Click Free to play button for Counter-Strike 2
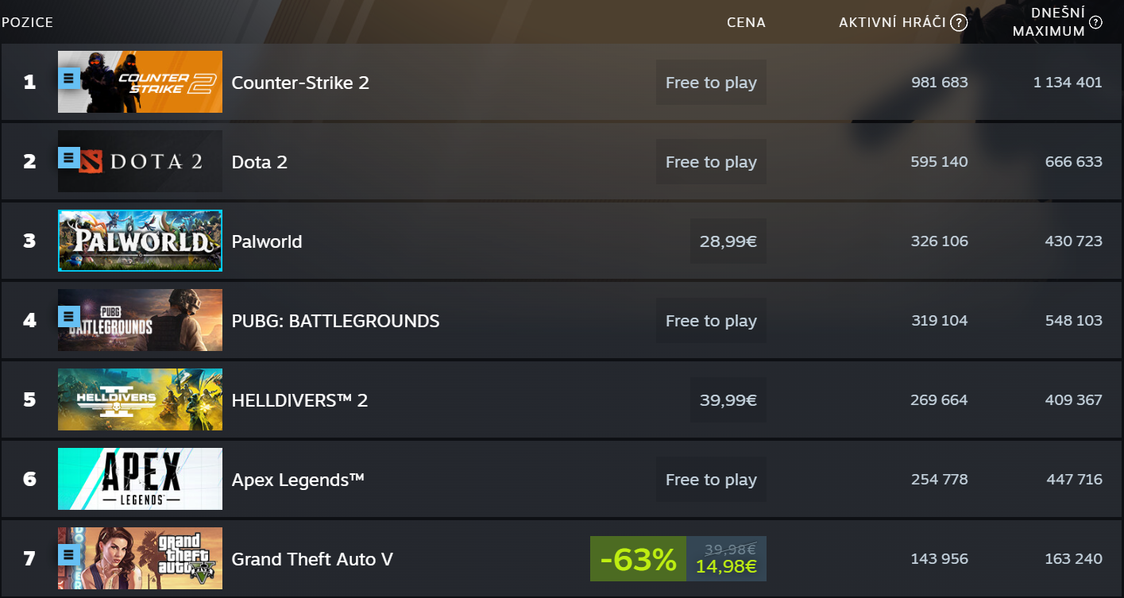 pos(711,83)
